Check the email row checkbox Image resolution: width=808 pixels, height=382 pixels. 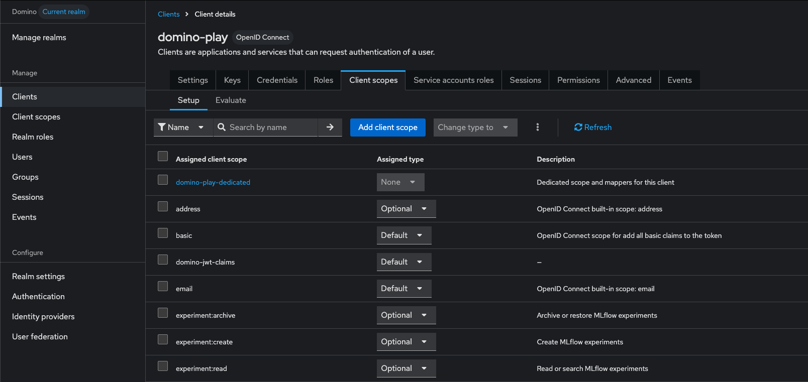coord(163,286)
